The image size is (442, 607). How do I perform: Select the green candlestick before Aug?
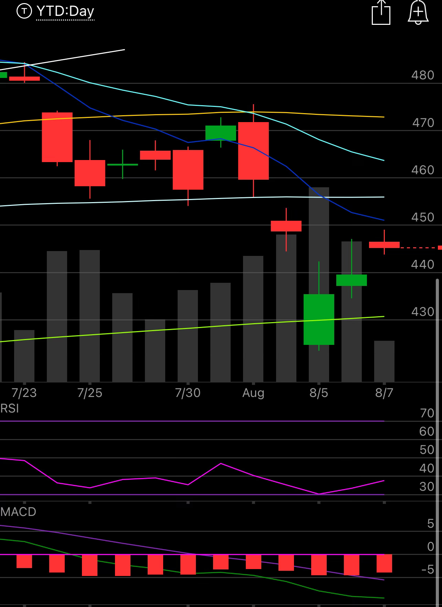[221, 133]
